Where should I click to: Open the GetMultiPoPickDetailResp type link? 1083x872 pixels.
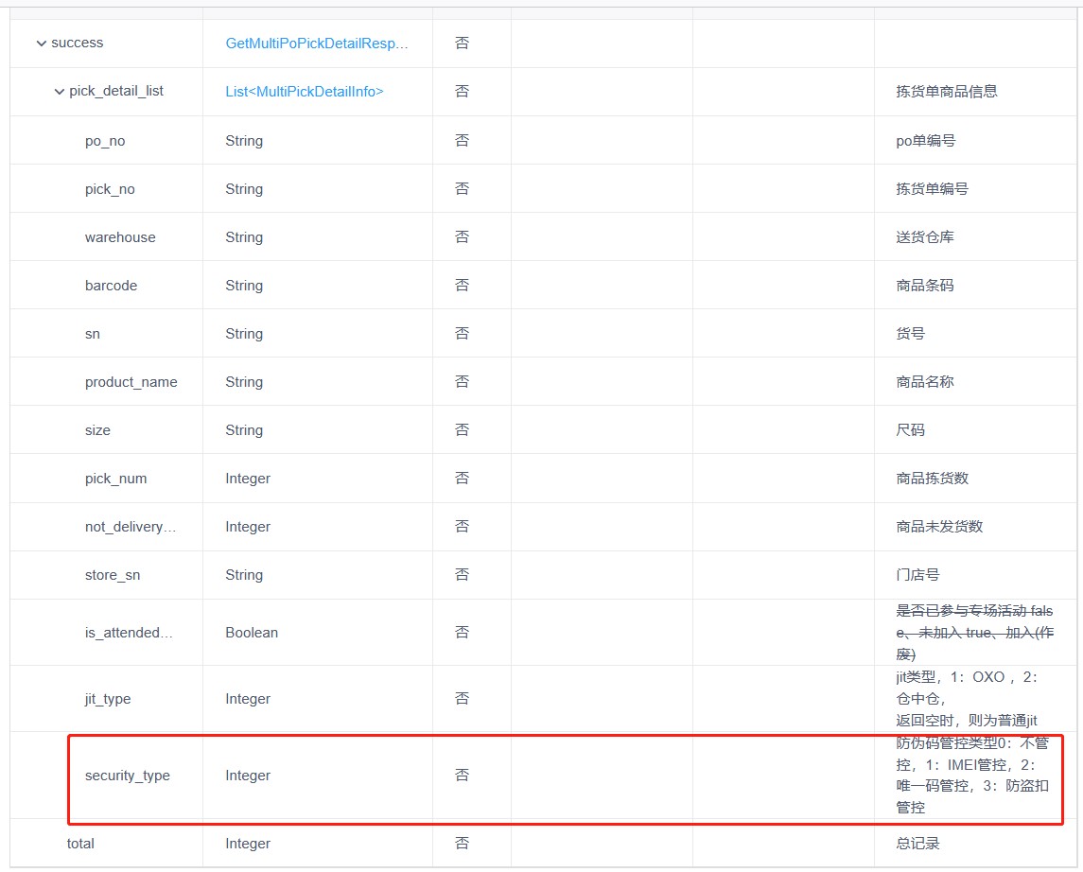(x=316, y=44)
